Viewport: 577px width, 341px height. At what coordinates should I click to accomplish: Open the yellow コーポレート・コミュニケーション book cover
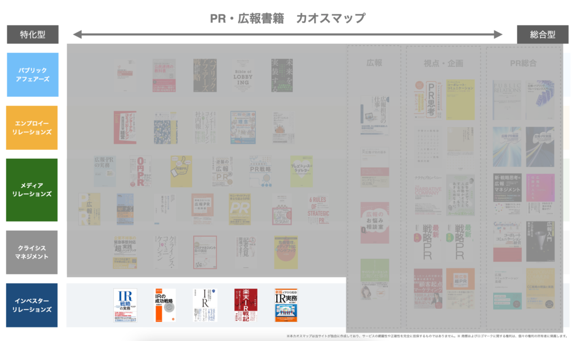point(460,100)
